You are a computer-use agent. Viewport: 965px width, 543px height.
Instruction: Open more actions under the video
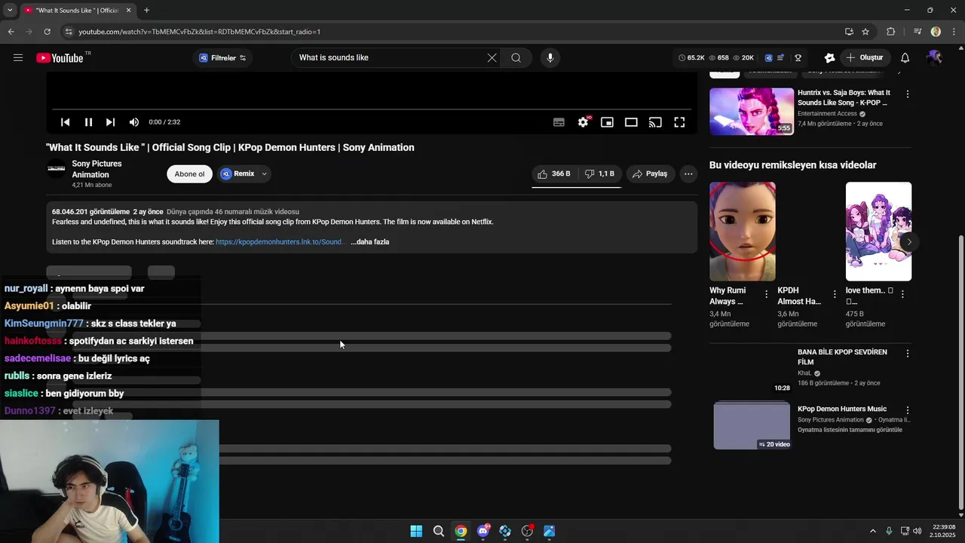688,173
